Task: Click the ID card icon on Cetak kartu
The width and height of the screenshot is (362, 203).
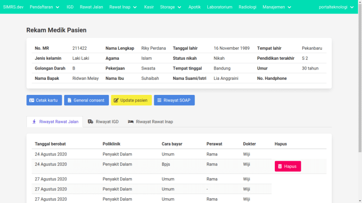Action: [x=32, y=101]
